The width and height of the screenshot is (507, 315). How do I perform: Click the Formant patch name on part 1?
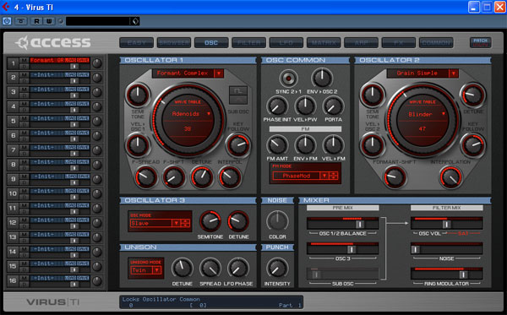[x=46, y=60]
